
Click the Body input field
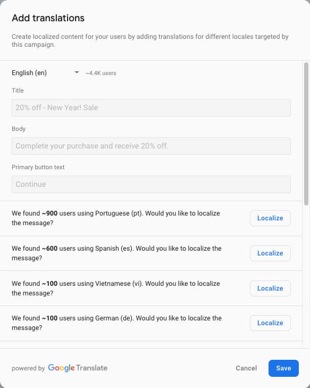151,146
